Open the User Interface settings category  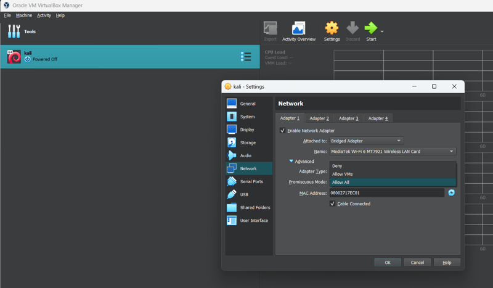point(249,221)
